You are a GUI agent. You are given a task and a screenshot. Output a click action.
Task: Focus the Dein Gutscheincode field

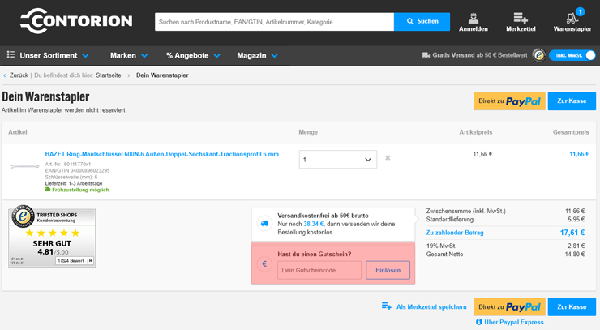click(319, 270)
